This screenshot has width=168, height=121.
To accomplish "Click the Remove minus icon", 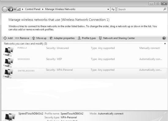I will click(17, 38).
